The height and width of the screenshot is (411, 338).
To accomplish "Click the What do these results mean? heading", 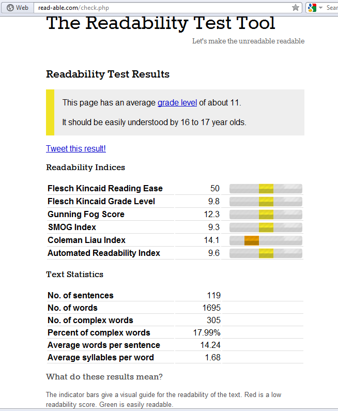I will click(104, 377).
